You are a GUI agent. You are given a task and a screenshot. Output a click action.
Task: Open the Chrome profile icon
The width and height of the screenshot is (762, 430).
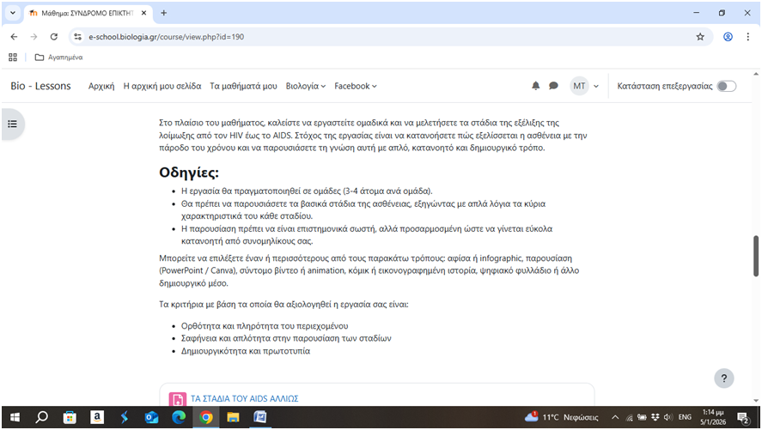[x=728, y=37]
